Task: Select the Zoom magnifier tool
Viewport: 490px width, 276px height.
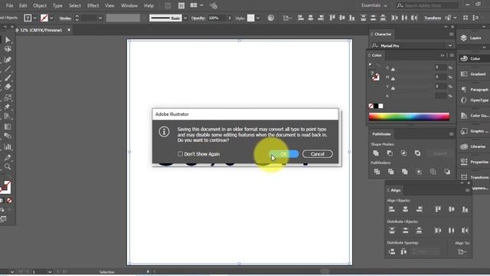Action: pos(8,167)
